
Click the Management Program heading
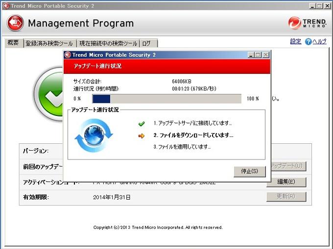81,23
